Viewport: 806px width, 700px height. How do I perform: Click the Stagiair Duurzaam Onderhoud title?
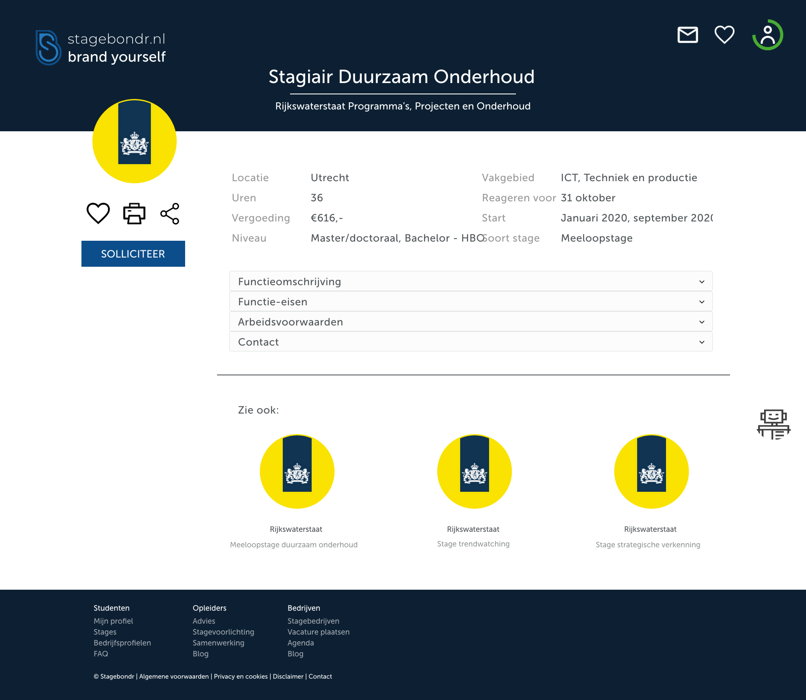point(402,77)
